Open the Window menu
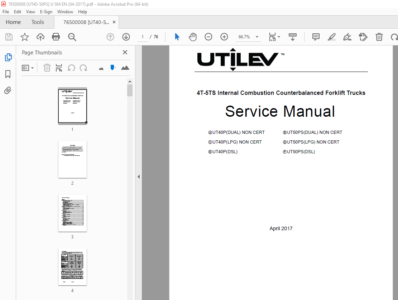Image resolution: width=398 pixels, height=300 pixels. click(65, 12)
